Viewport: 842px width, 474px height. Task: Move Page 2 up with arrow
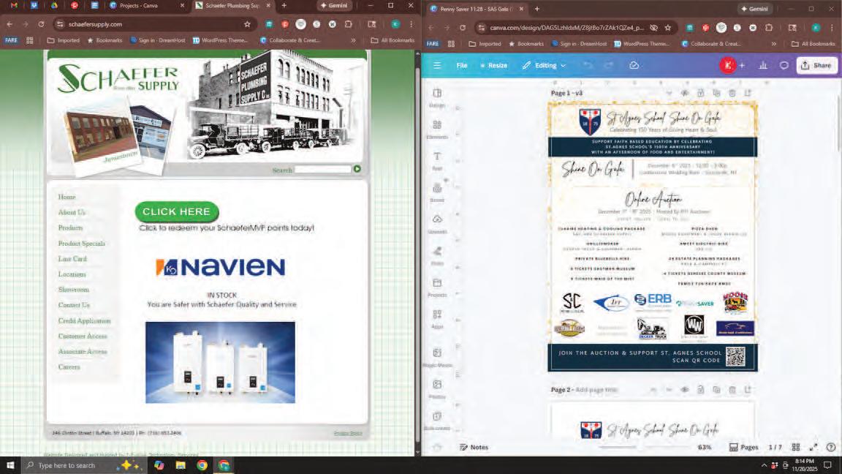(653, 390)
